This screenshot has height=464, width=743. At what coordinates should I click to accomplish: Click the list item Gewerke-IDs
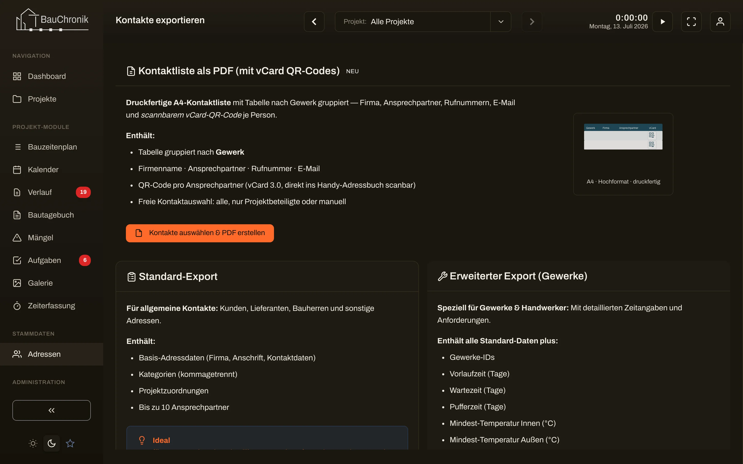click(472, 358)
